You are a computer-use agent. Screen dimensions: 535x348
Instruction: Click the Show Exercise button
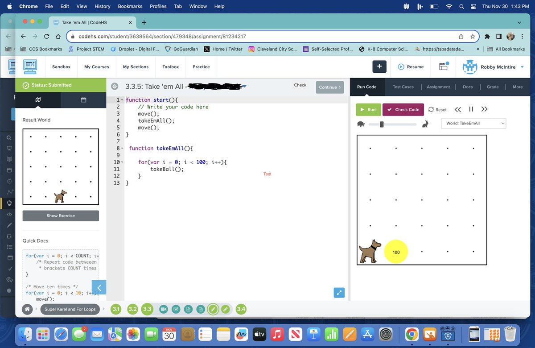click(61, 216)
